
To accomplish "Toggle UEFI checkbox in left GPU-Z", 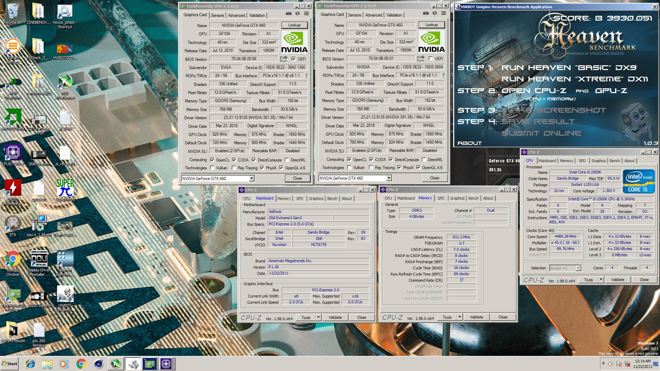I will click(x=294, y=59).
